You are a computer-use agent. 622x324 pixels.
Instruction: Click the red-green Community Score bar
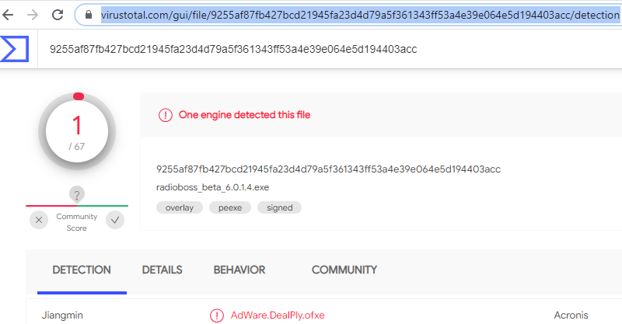coord(77,206)
